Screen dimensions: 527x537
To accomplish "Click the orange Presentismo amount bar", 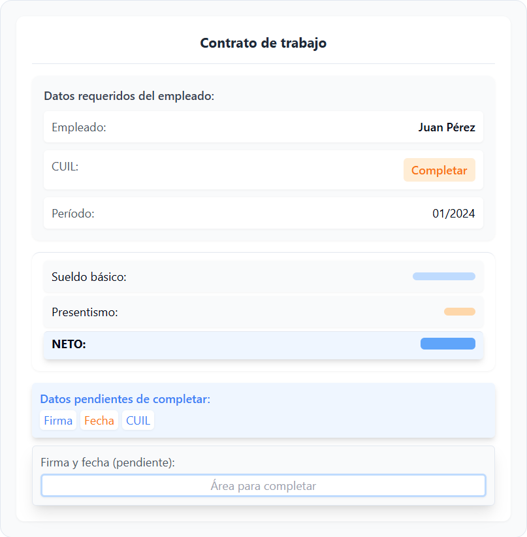I will tap(459, 312).
